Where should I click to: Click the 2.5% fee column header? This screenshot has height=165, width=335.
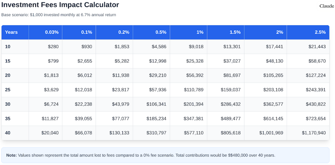320,32
